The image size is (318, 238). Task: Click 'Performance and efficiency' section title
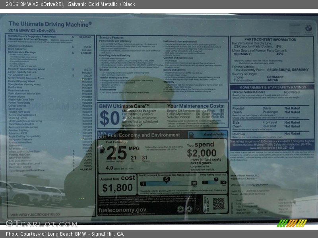(x=115, y=41)
